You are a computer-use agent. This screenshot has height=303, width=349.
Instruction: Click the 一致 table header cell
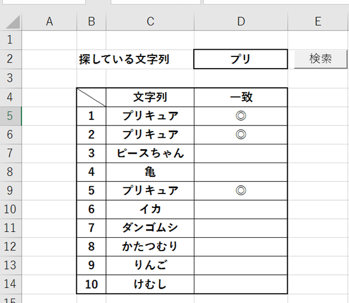tap(241, 97)
